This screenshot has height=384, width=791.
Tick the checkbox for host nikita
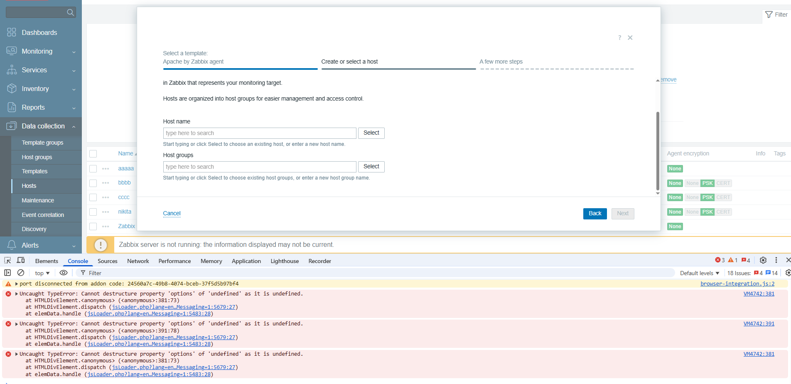[93, 212]
